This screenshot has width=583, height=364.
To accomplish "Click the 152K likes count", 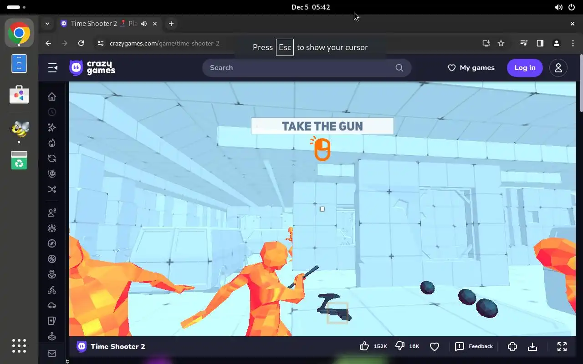I will (x=380, y=347).
